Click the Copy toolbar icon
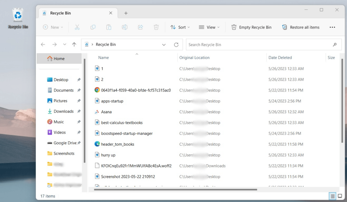The image size is (347, 202). click(x=93, y=27)
